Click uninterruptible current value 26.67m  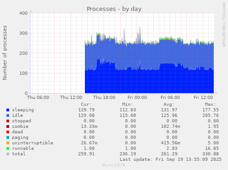coord(89,143)
